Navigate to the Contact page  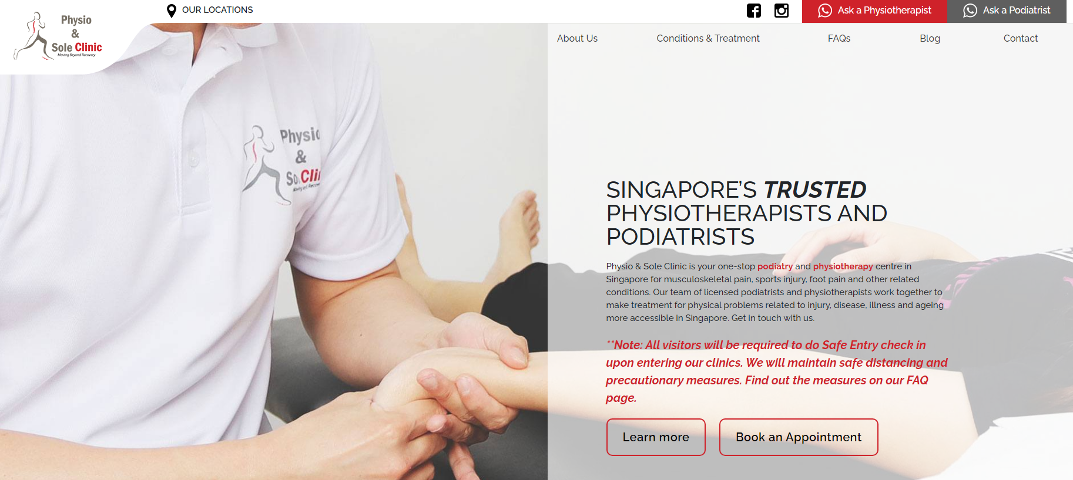tap(1021, 38)
